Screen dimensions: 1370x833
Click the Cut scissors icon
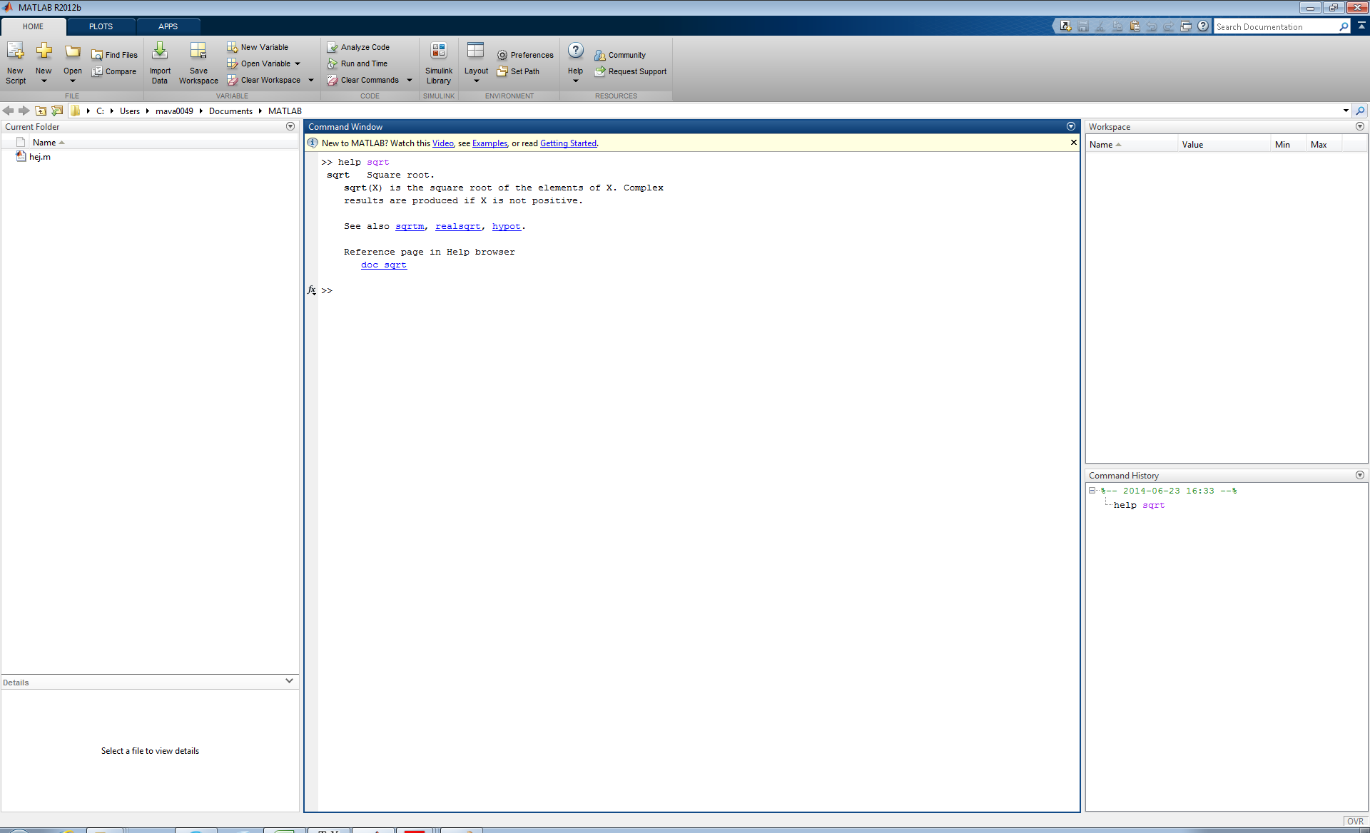point(1100,26)
